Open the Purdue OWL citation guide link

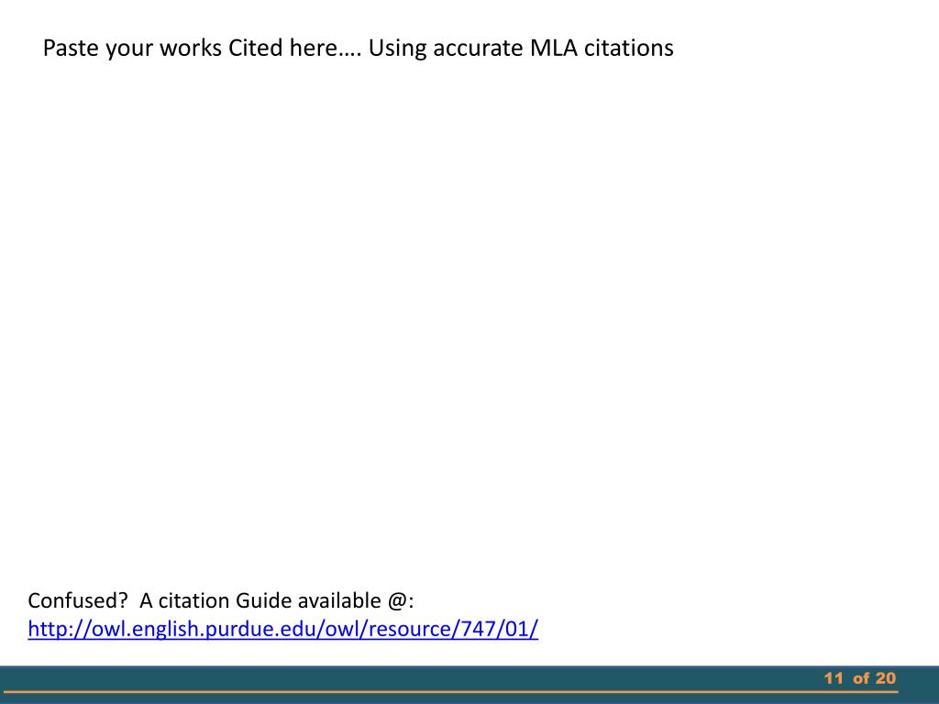point(282,629)
